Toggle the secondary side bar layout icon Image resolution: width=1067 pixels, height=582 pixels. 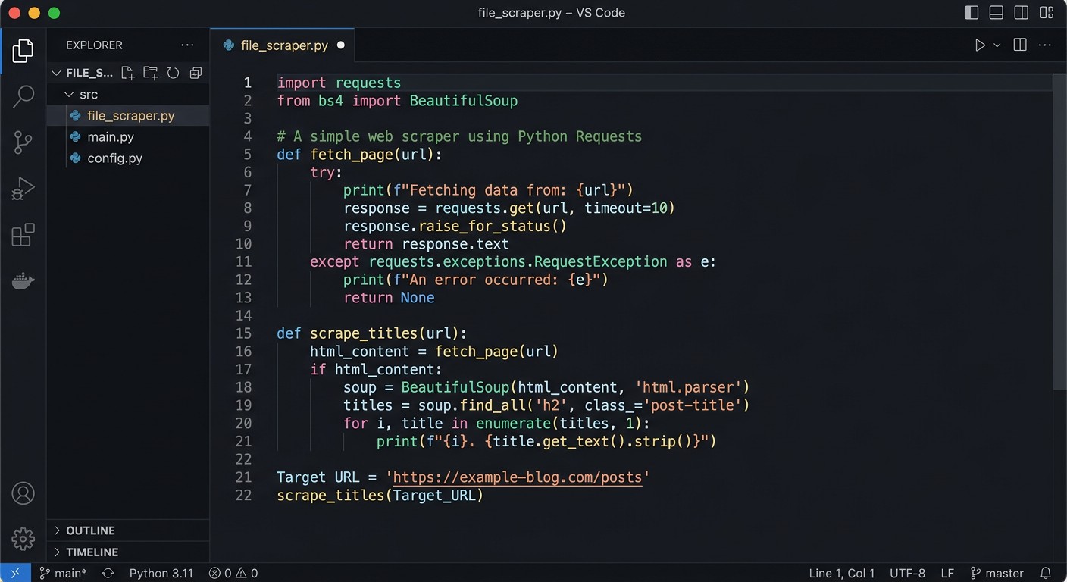click(1022, 13)
